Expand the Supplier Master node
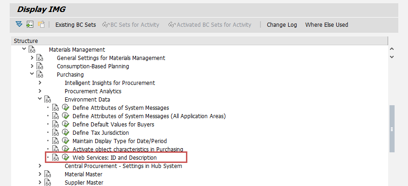 coord(40,182)
